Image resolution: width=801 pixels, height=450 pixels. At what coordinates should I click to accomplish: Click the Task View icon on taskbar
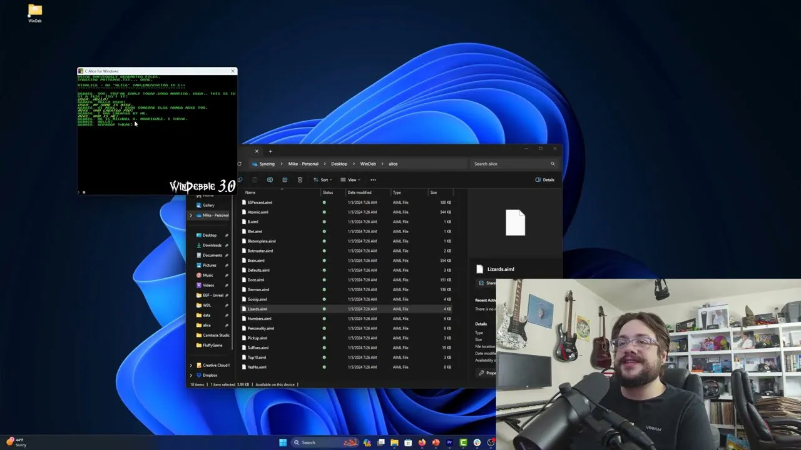[x=380, y=442]
